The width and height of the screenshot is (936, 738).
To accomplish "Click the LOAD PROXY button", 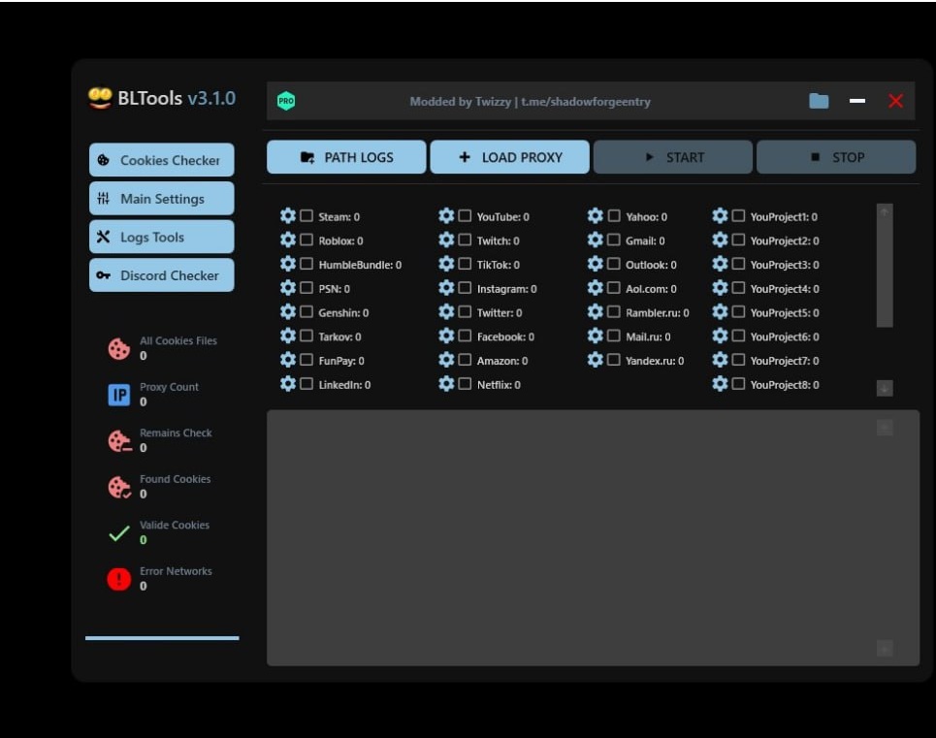I will [510, 157].
